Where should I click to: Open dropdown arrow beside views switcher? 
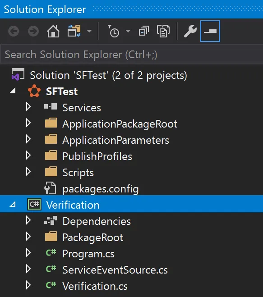[x=89, y=31]
